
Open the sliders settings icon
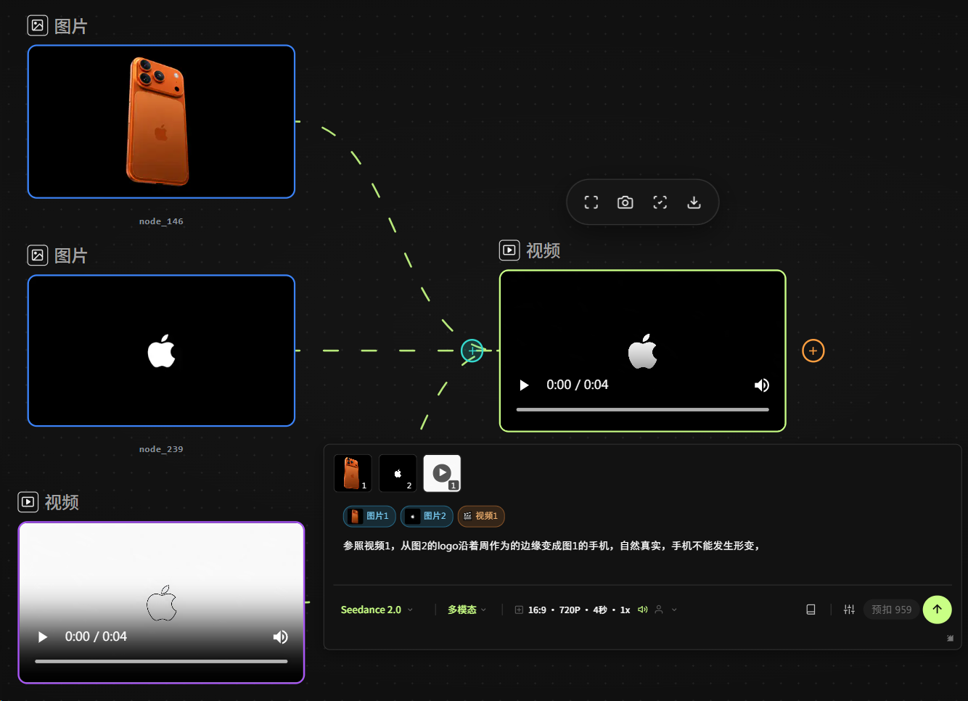click(x=849, y=610)
